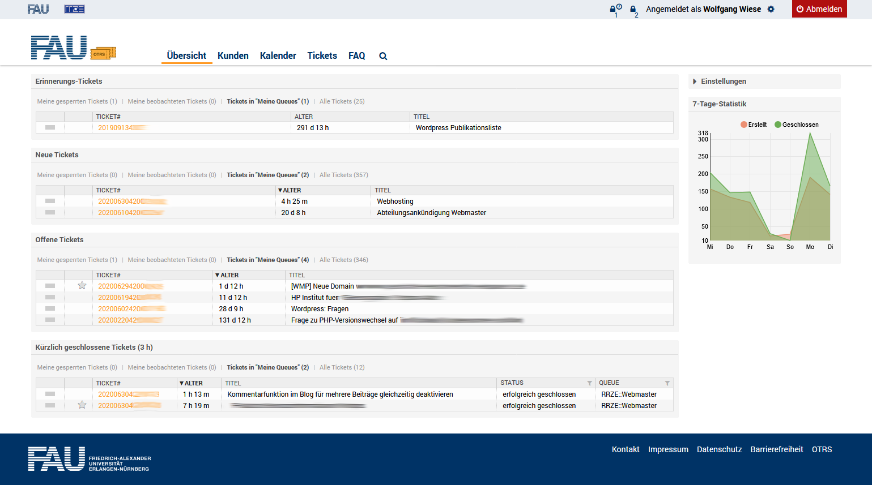This screenshot has width=872, height=485.
Task: Open the search magnifier in navigation
Action: click(x=383, y=56)
